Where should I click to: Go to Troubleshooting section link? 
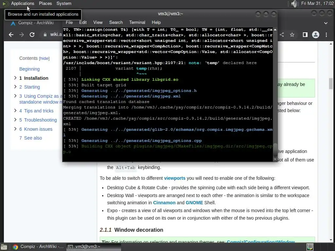[38, 120]
